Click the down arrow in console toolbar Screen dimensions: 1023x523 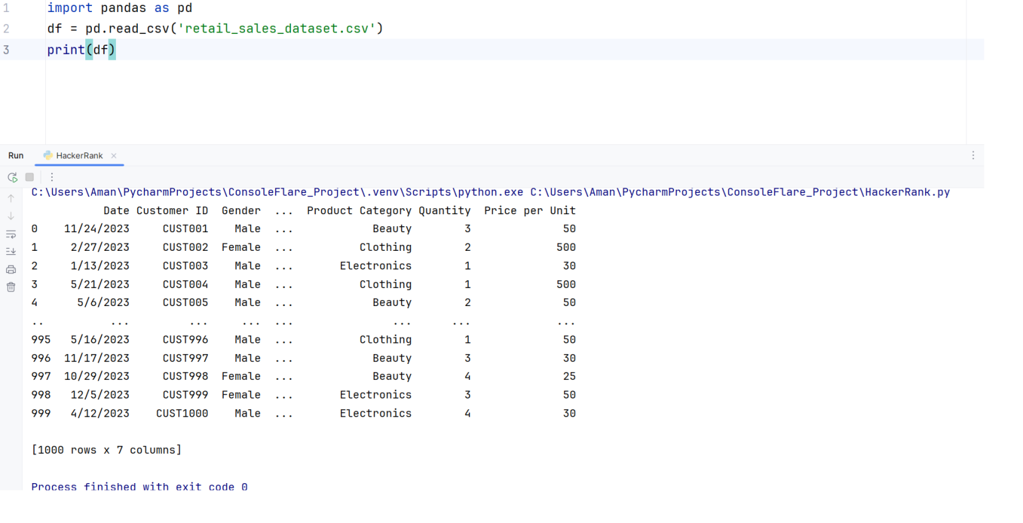pos(11,215)
